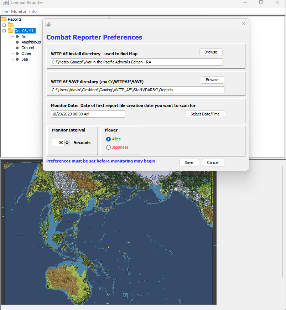Image resolution: width=286 pixels, height=310 pixels.
Task: Click inside the Monitor Date input field
Action: [x=87, y=114]
